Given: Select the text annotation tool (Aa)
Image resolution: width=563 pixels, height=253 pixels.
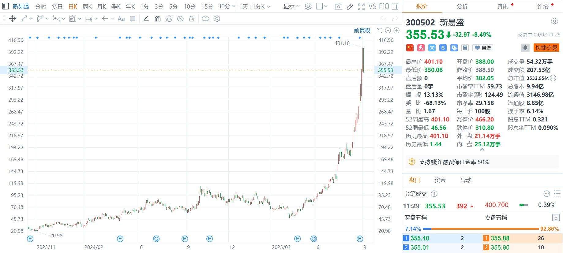Looking at the screenshot, I should (x=121, y=19).
